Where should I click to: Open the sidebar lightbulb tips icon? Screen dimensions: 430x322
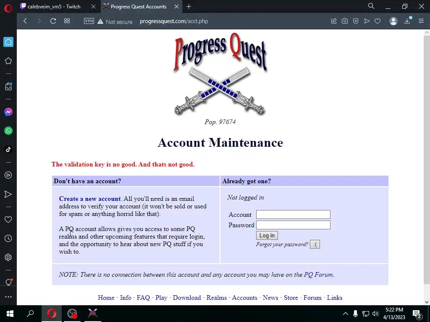tap(8, 282)
